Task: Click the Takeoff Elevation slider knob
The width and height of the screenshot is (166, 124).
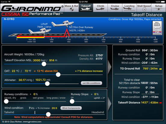Action: pos(44,64)
